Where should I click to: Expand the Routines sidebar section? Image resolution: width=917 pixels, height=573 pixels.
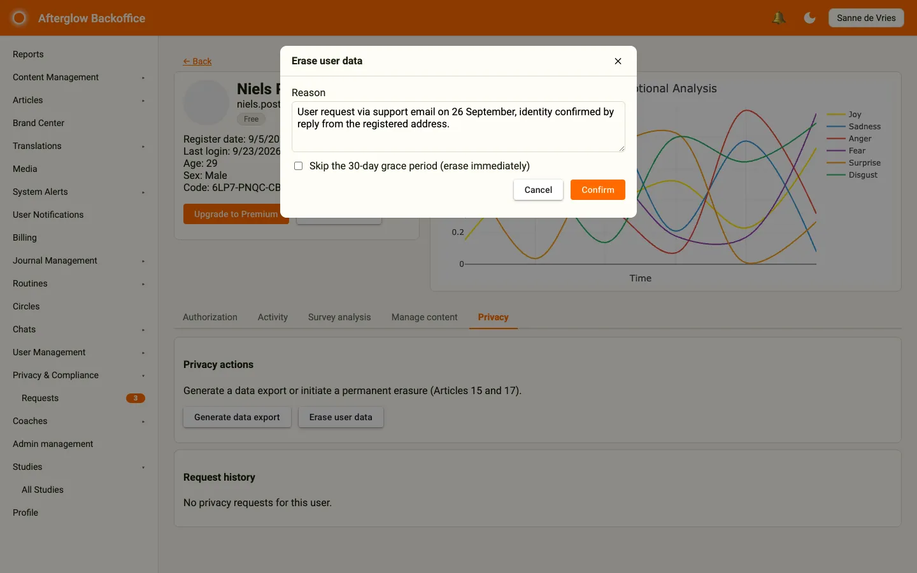79,283
